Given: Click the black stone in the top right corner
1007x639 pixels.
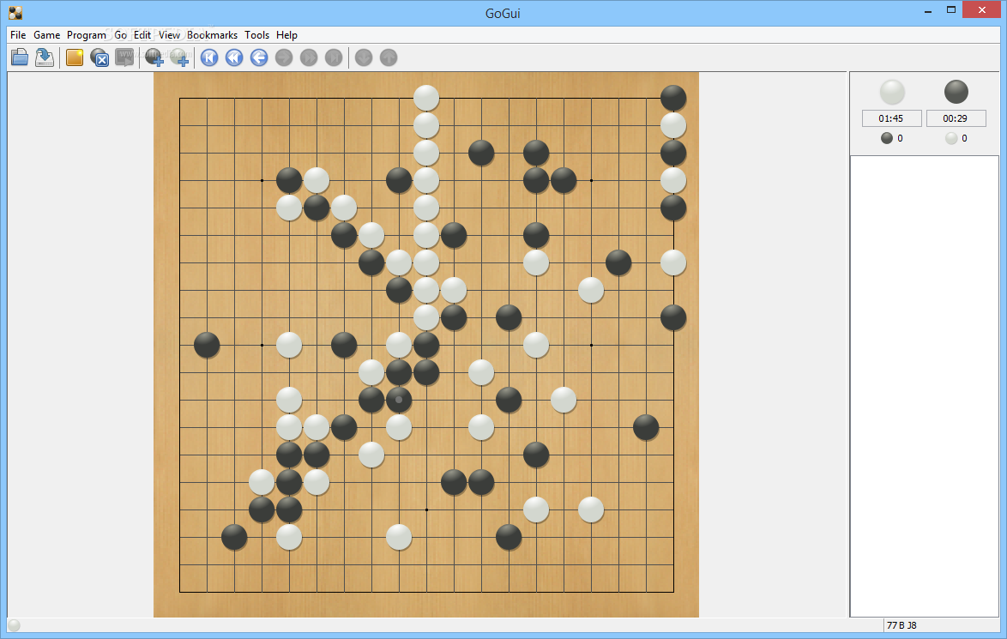Looking at the screenshot, I should coord(673,99).
